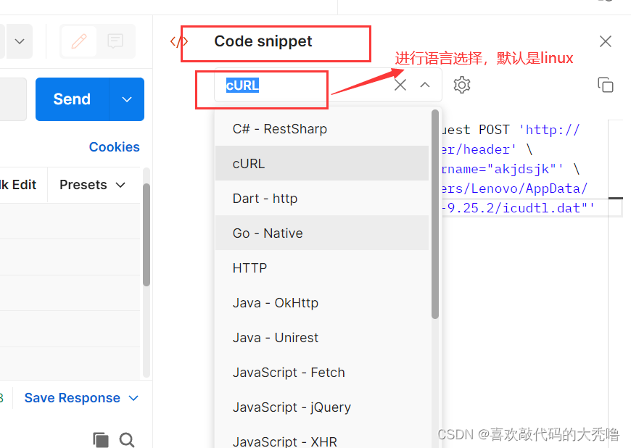Collapse the language dropdown with the chevron

click(x=425, y=85)
